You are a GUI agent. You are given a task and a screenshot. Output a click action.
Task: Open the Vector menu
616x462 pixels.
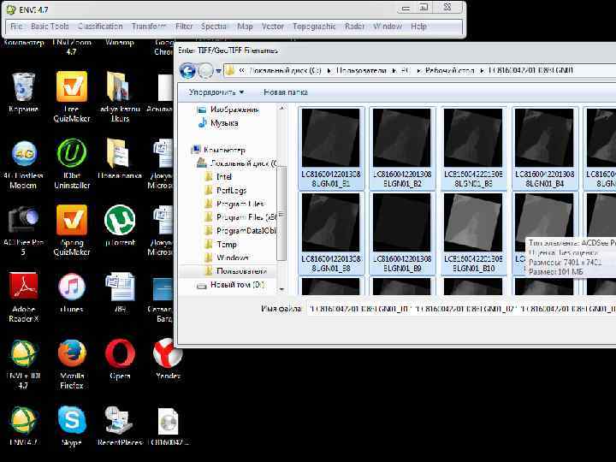coord(273,27)
